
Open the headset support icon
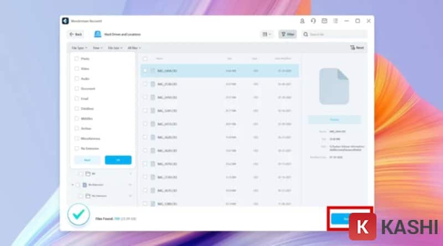coord(313,21)
